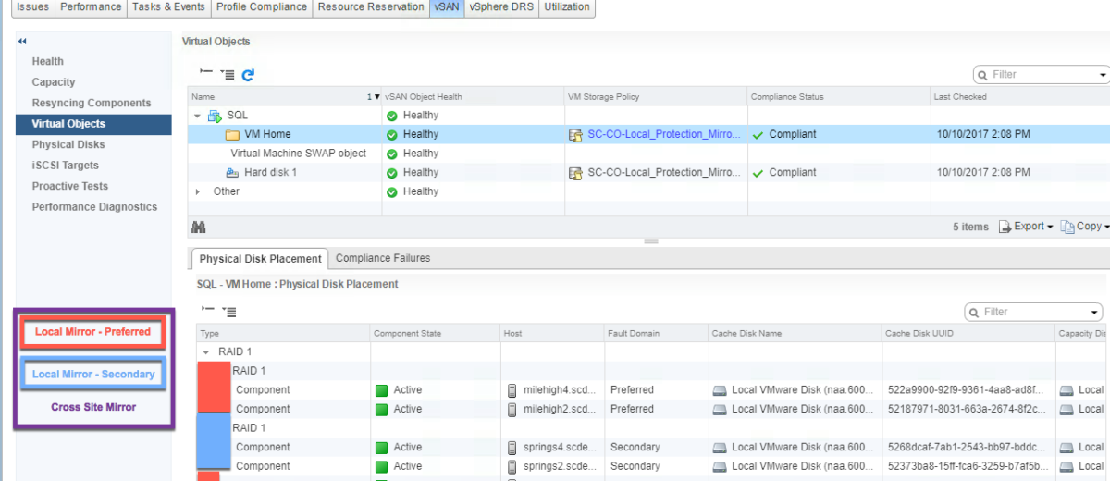Sort by the vSAN Object Health column header
The image size is (1110, 481).
[x=424, y=97]
